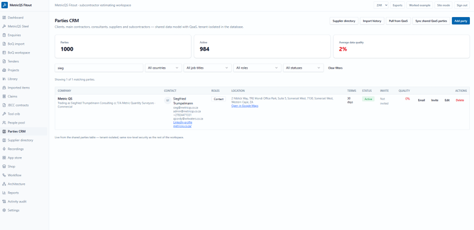This screenshot has height=230, width=474.
Task: Open Reports from the sidebar
Action: click(24, 193)
